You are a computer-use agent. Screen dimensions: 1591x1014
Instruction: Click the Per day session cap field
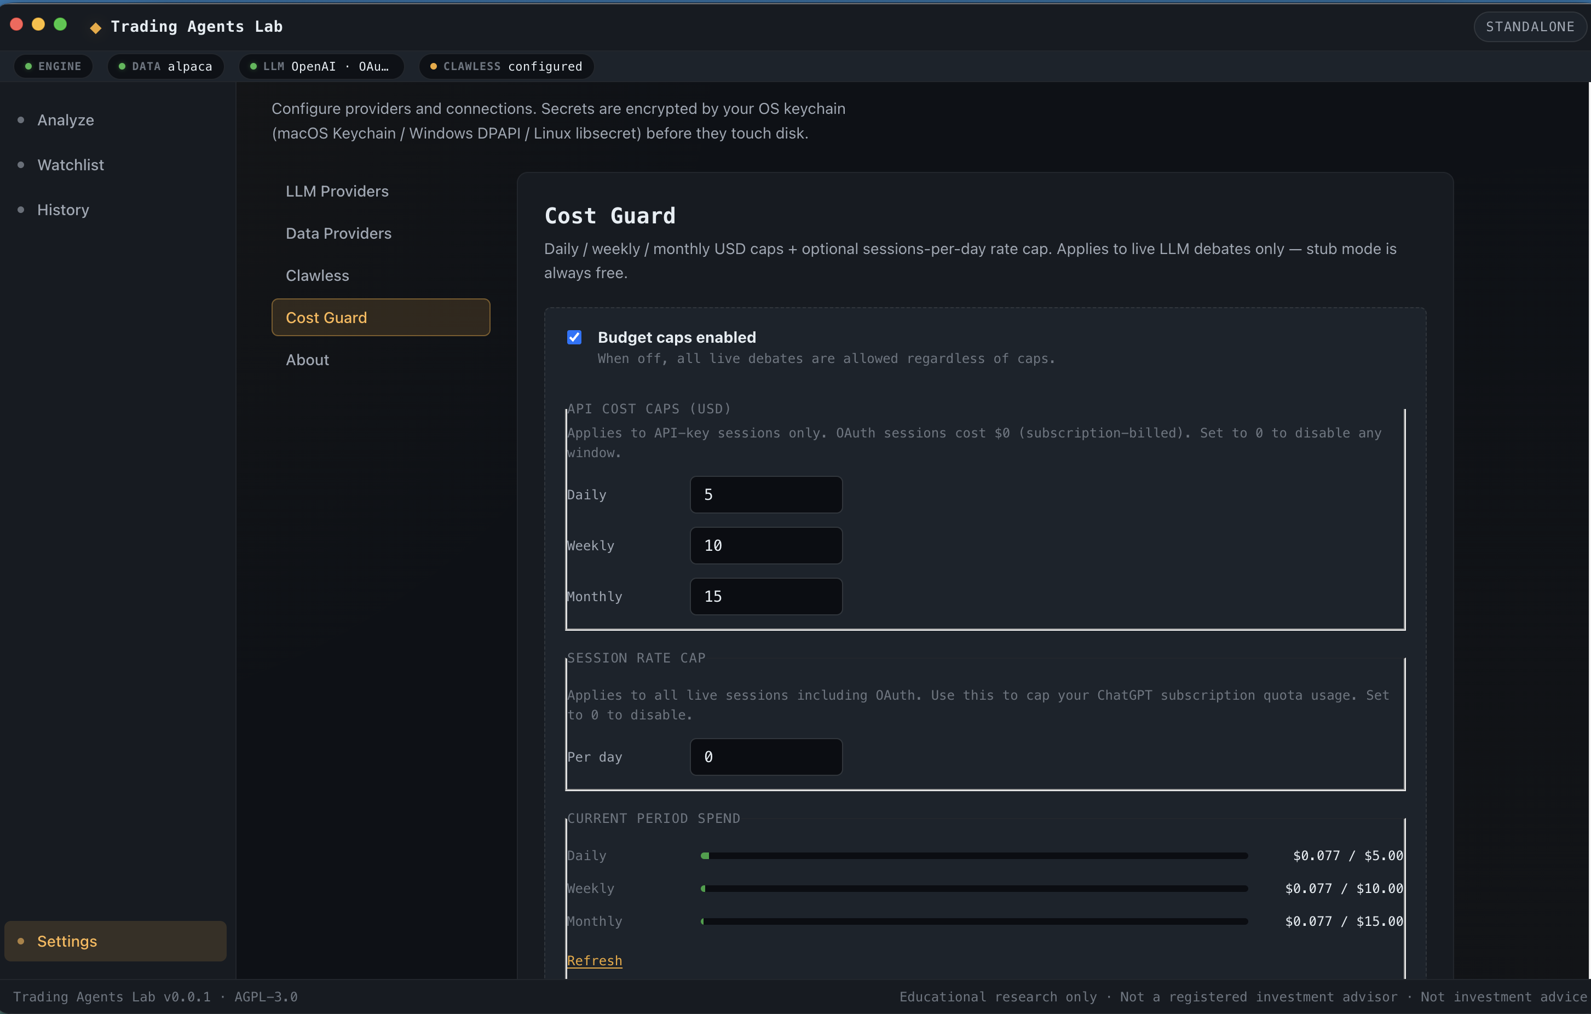tap(766, 756)
